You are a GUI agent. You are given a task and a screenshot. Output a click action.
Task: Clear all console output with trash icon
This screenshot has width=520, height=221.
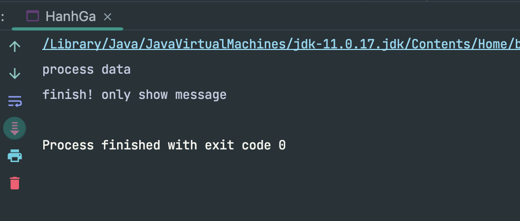tap(15, 183)
